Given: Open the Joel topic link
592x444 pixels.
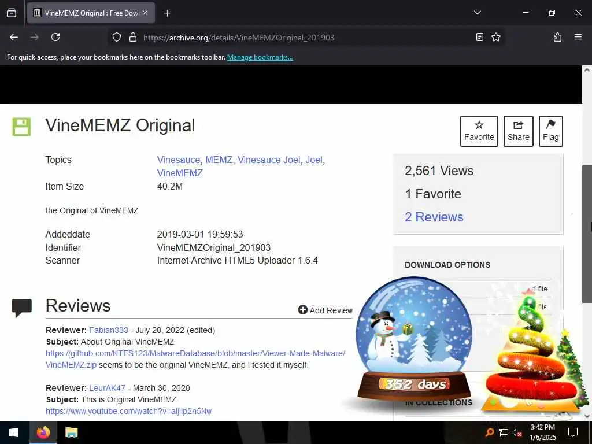Looking at the screenshot, I should [314, 160].
